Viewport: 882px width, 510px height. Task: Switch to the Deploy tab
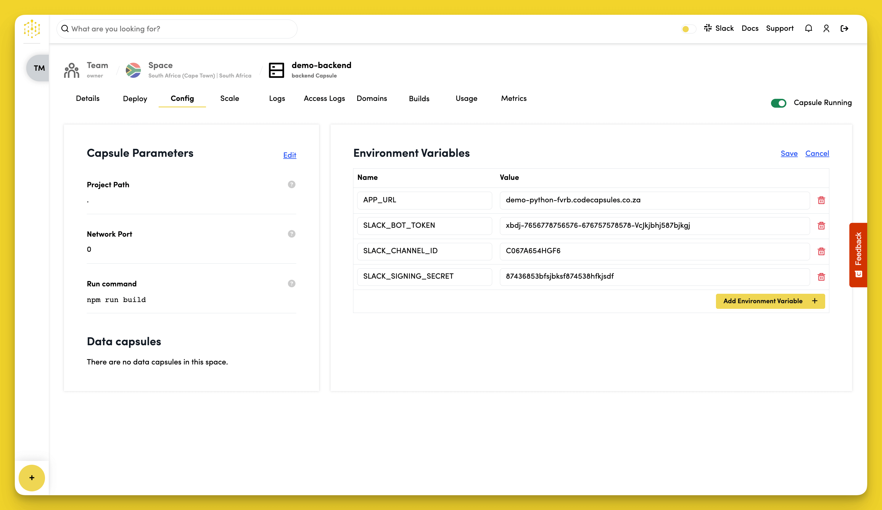[x=135, y=99]
